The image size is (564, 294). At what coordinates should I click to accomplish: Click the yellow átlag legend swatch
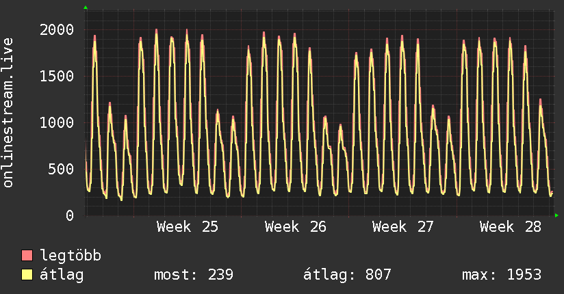[x=27, y=275]
